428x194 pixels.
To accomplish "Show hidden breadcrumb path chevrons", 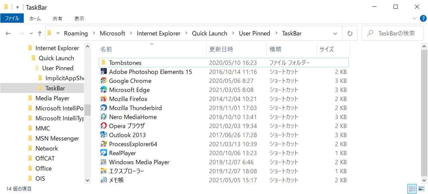I will coord(58,33).
